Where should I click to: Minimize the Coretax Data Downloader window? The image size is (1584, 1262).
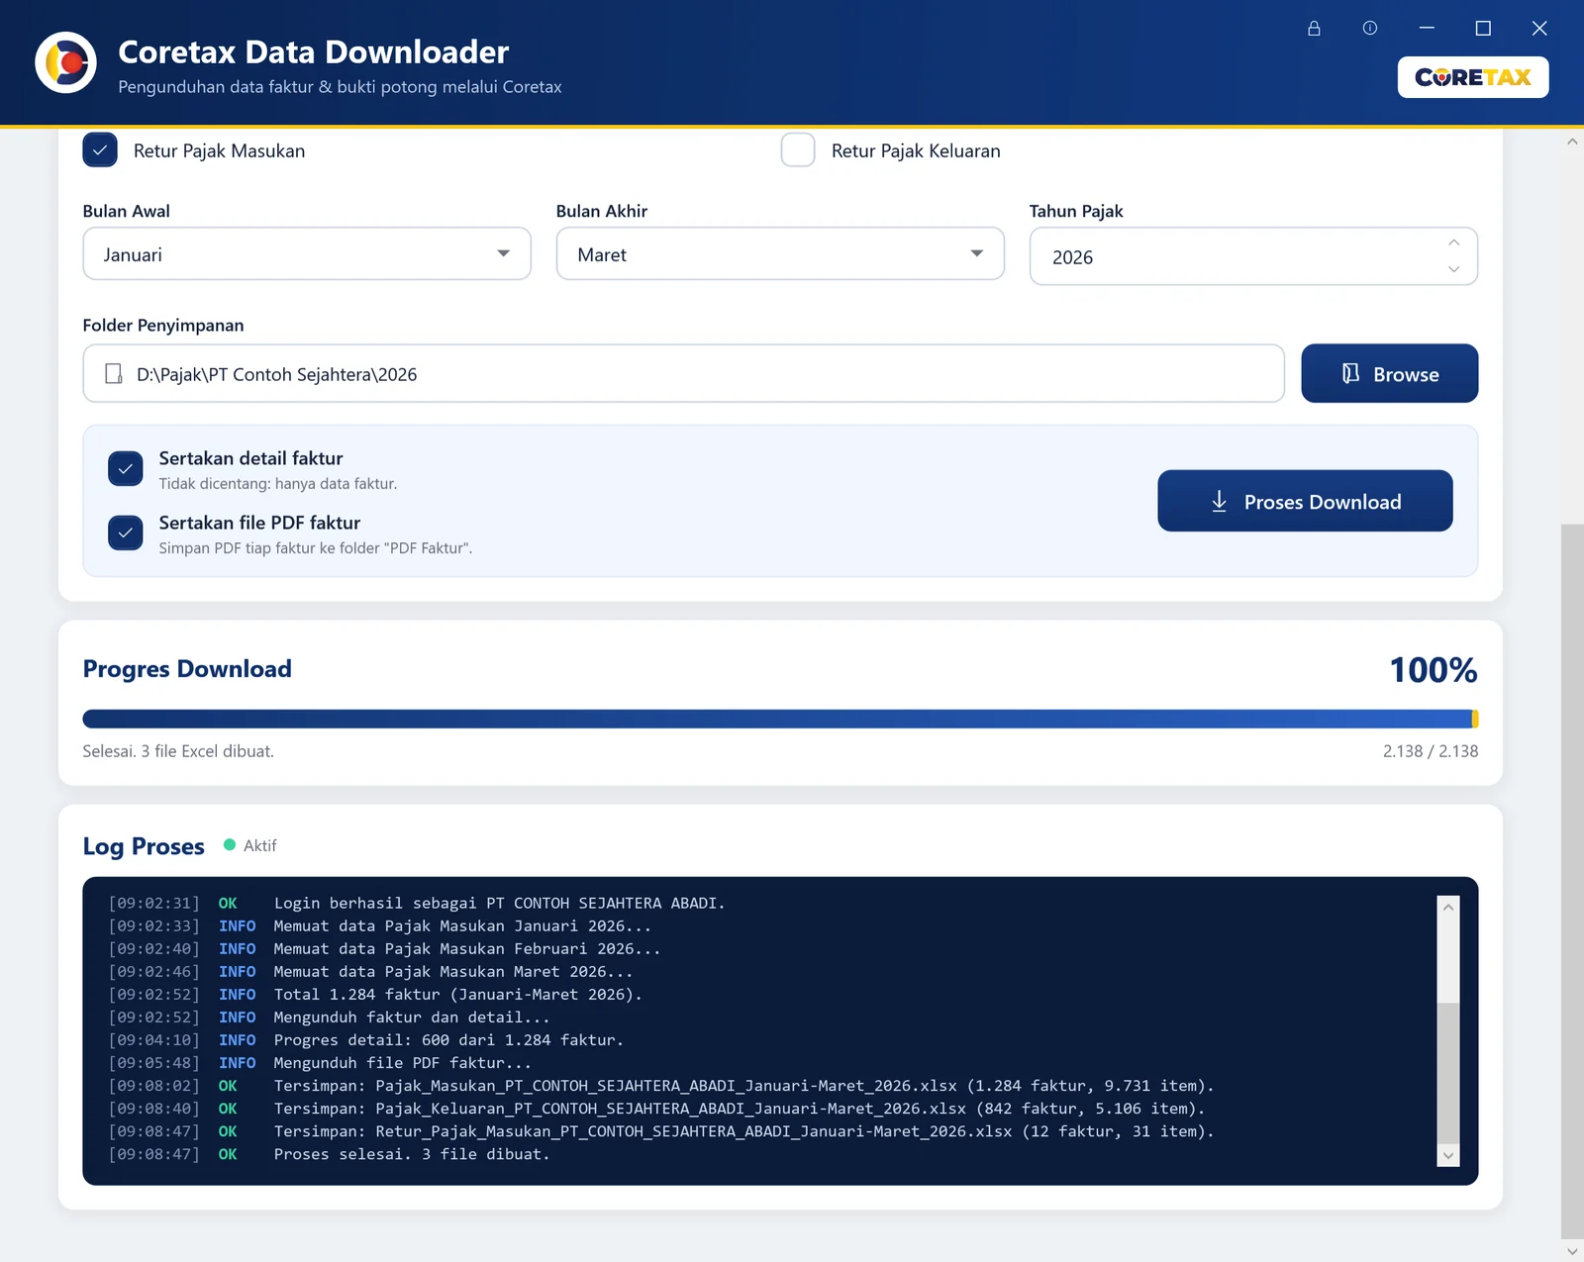pyautogui.click(x=1427, y=29)
